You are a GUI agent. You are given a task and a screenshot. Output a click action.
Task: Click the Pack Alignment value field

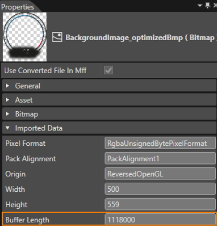[160, 158]
